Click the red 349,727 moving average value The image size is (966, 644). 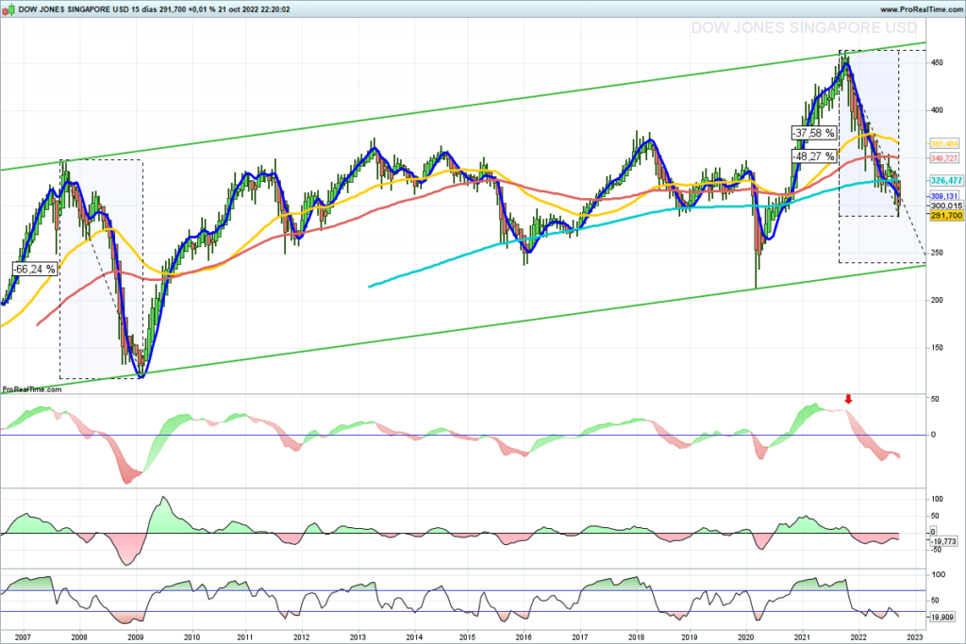[x=943, y=158]
